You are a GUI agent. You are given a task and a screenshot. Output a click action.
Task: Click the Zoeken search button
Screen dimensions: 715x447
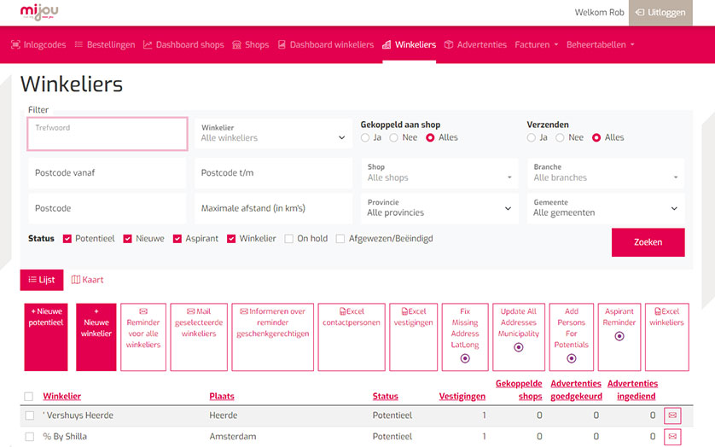tap(648, 242)
